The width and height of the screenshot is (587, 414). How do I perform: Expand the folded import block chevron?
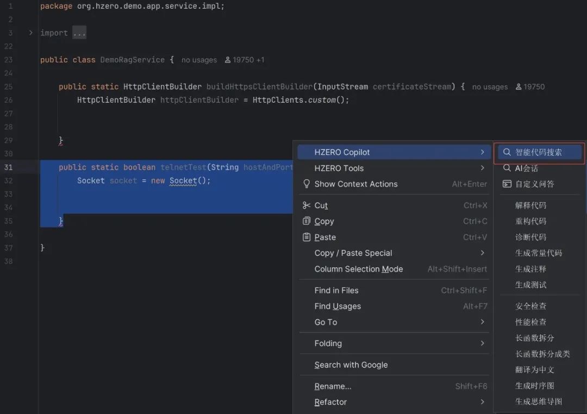tap(31, 33)
